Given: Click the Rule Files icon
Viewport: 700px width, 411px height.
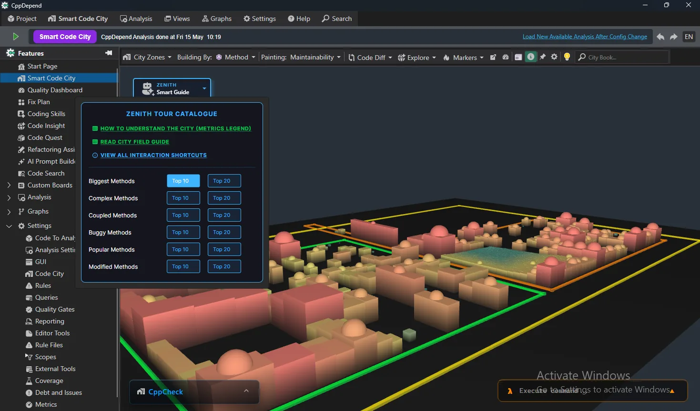Looking at the screenshot, I should pyautogui.click(x=29, y=345).
